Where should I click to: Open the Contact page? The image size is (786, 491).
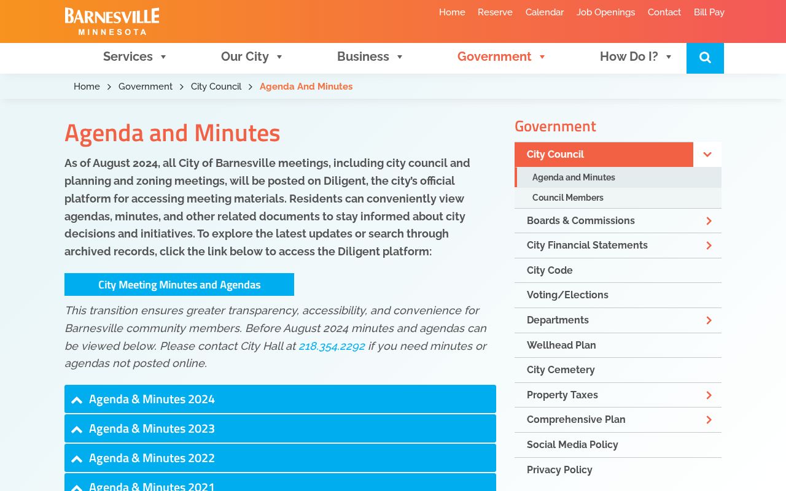pos(664,12)
